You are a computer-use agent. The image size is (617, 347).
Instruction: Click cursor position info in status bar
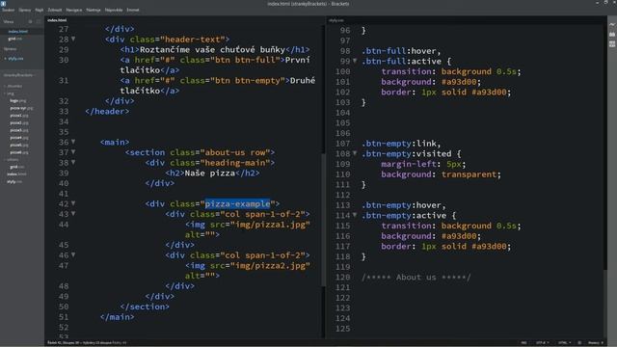(x=87, y=343)
